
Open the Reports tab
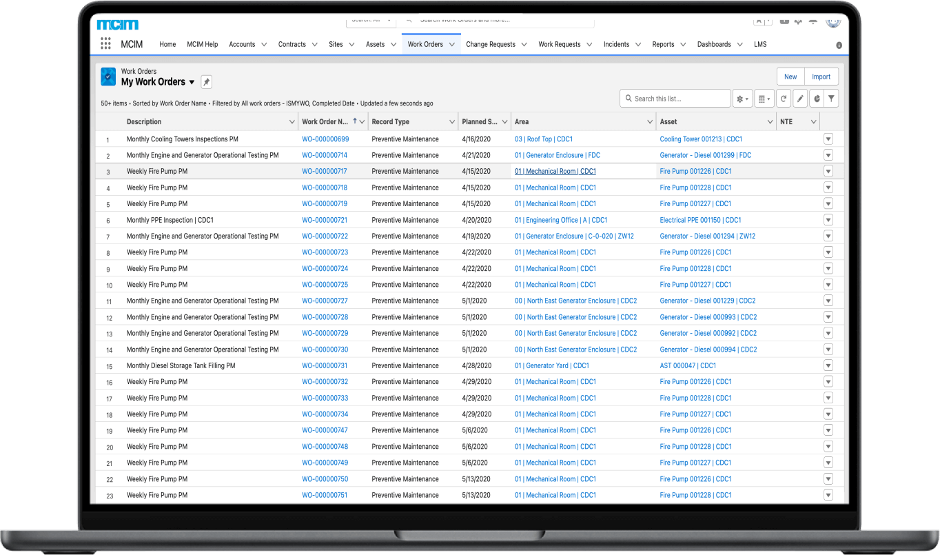point(663,44)
